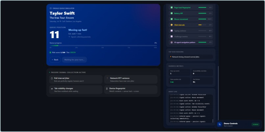Click the yellow circle icon for Click intervals
265x132 pixels.
pos(172,25)
